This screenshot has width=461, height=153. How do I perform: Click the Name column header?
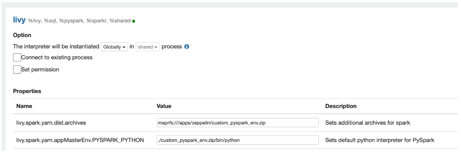click(24, 106)
